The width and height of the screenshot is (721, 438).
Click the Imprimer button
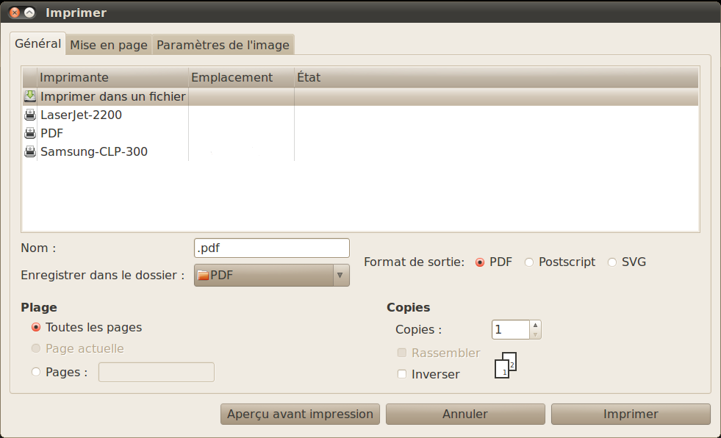[631, 414]
